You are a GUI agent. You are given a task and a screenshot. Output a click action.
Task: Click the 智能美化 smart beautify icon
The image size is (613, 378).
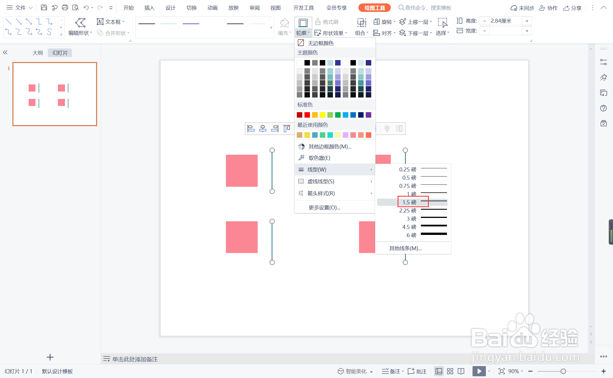click(341, 371)
